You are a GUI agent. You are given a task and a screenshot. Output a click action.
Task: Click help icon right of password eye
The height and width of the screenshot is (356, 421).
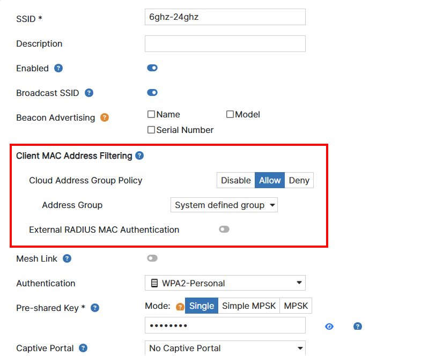click(358, 326)
